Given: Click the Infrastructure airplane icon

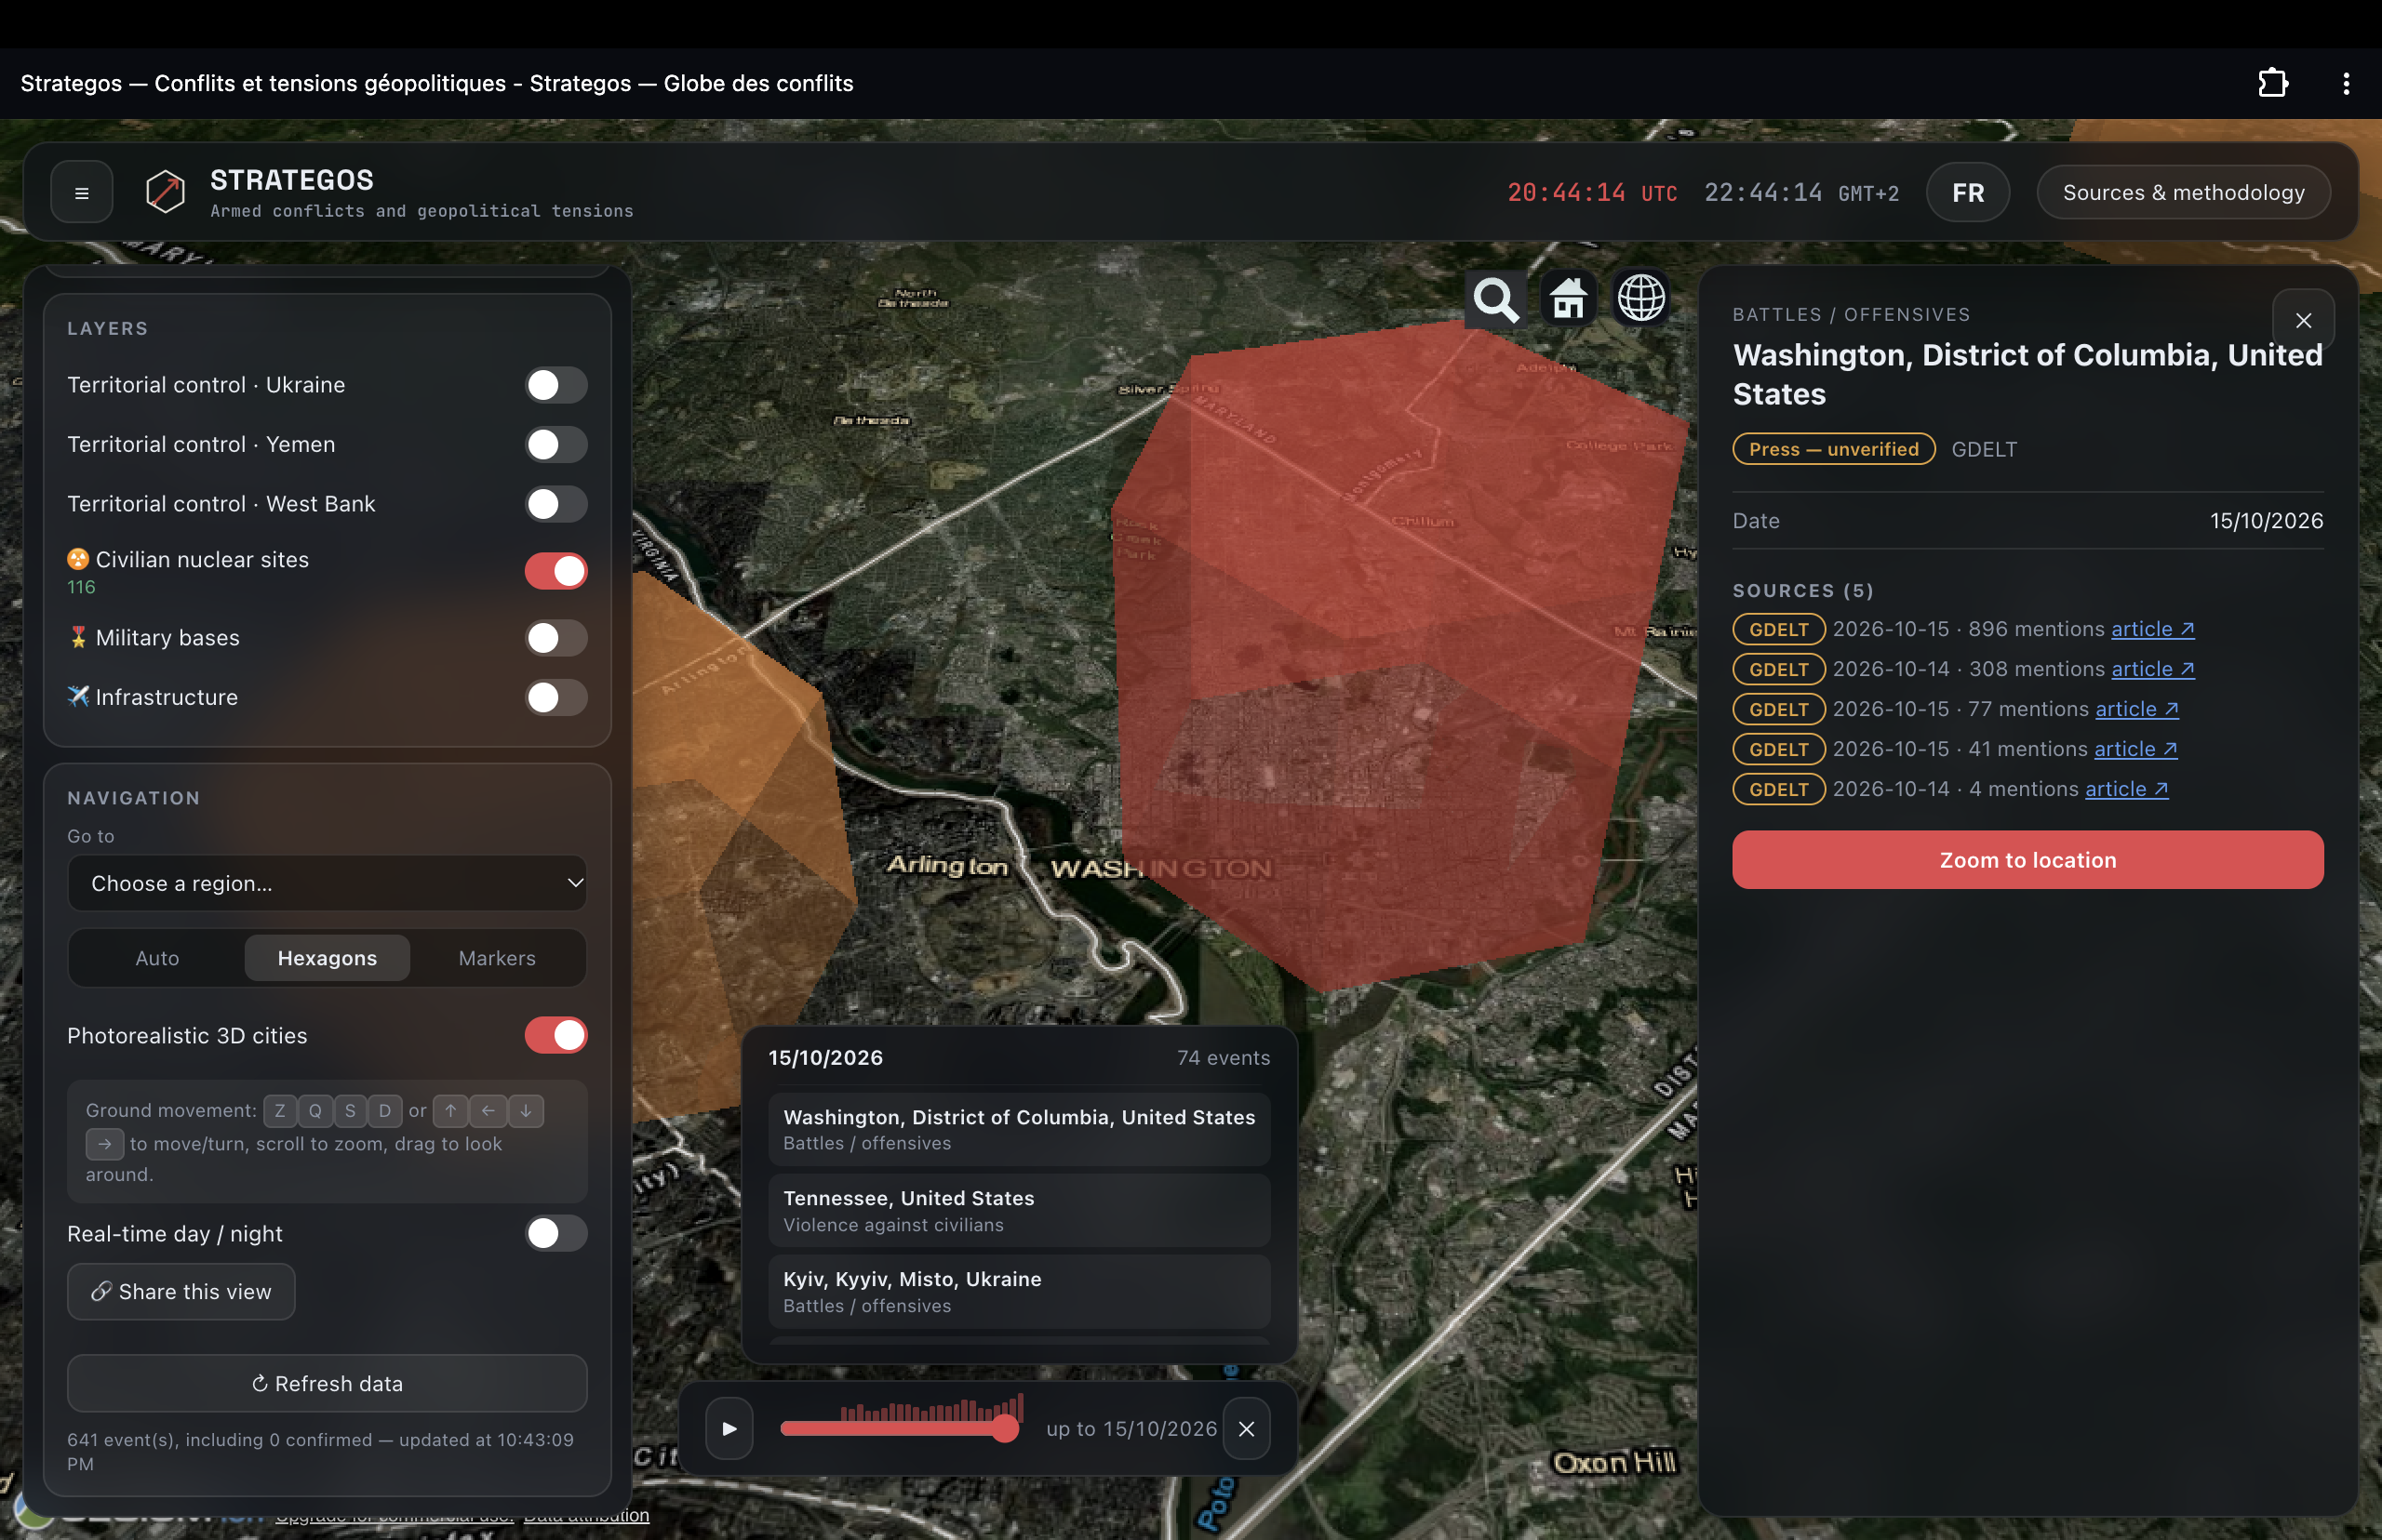Looking at the screenshot, I should 78,696.
